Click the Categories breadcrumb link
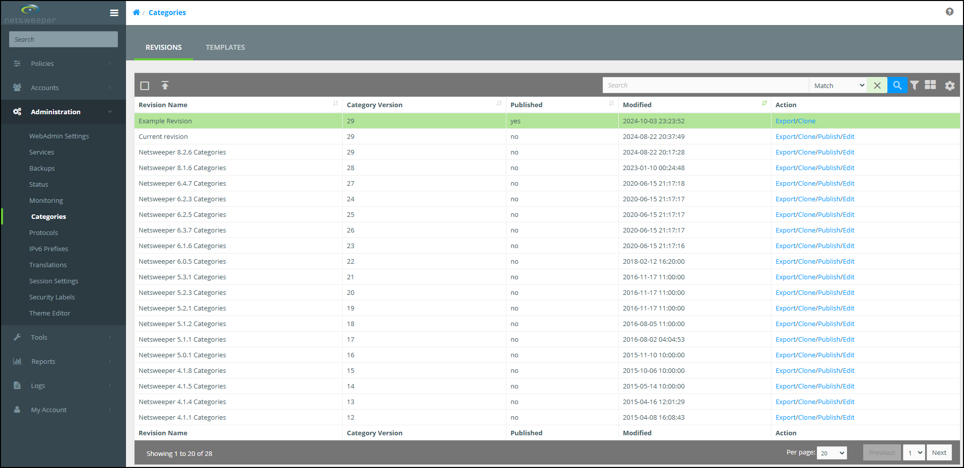 point(167,12)
